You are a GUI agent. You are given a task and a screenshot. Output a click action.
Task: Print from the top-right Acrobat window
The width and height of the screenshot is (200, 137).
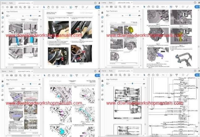coord(111,6)
